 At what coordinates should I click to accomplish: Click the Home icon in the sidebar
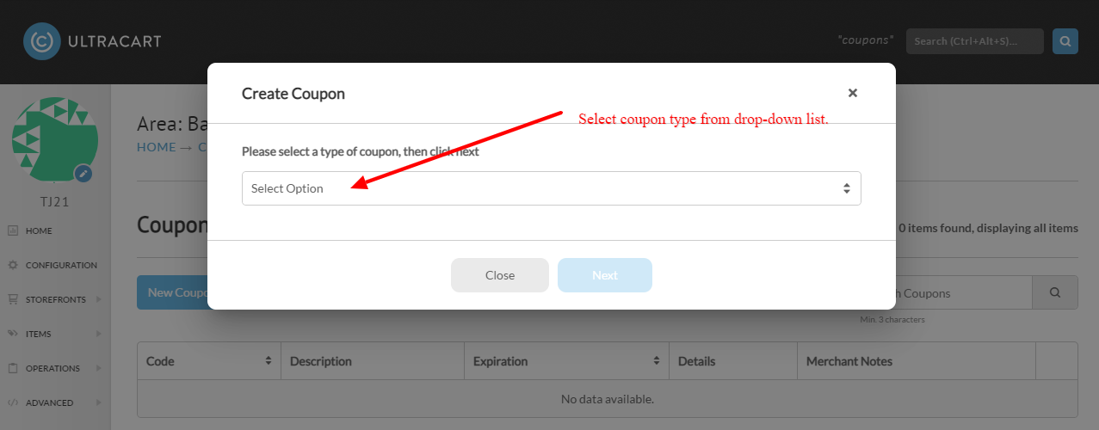coord(13,230)
